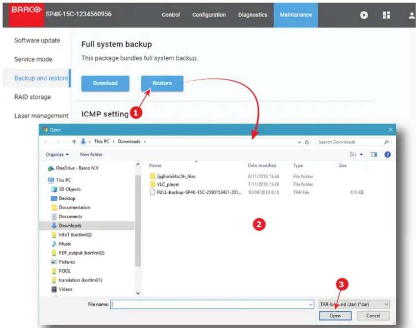
Task: Click This PC in address path
Action: (x=102, y=142)
